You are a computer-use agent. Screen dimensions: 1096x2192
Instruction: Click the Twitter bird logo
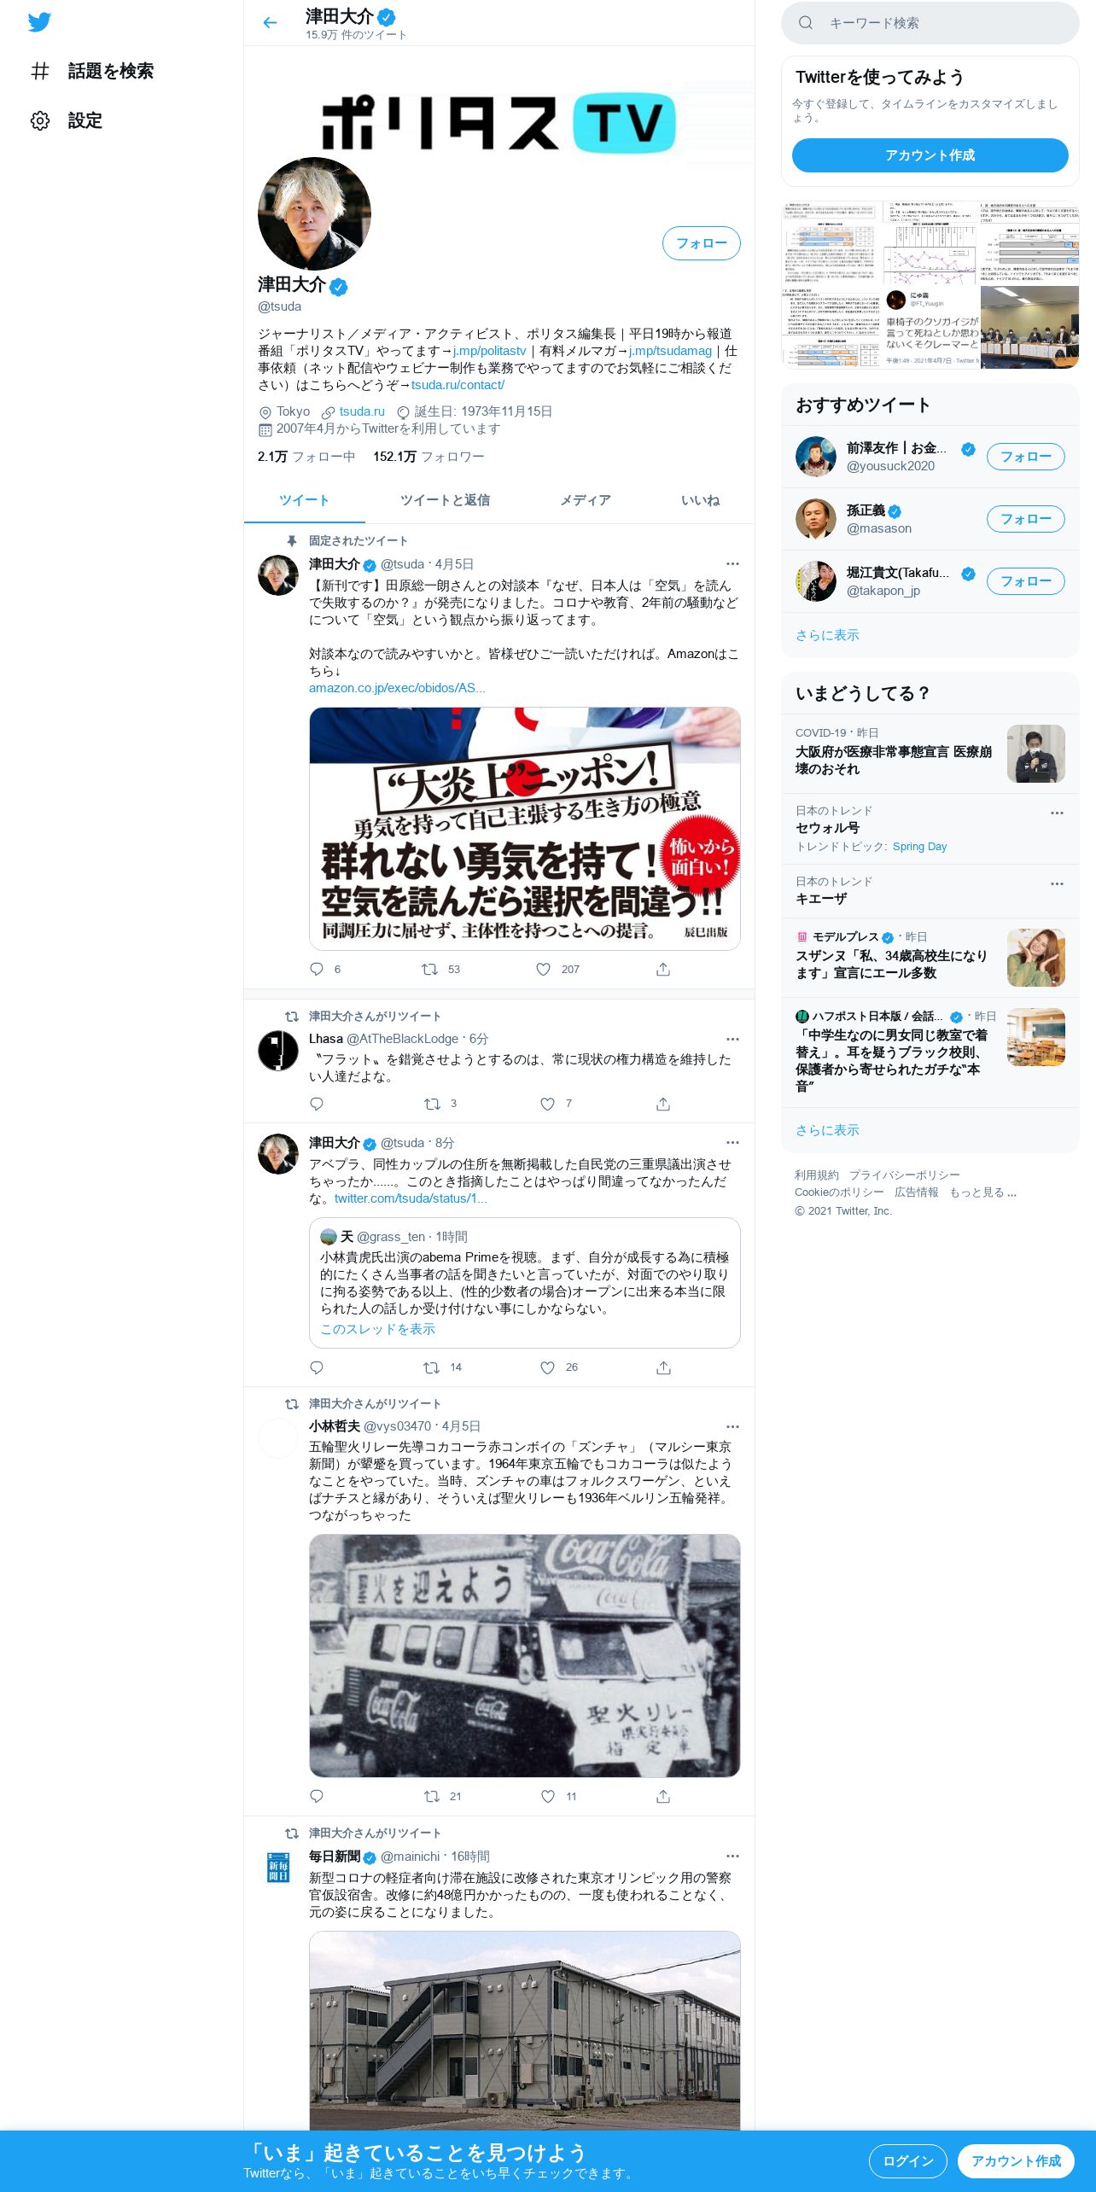(x=39, y=22)
